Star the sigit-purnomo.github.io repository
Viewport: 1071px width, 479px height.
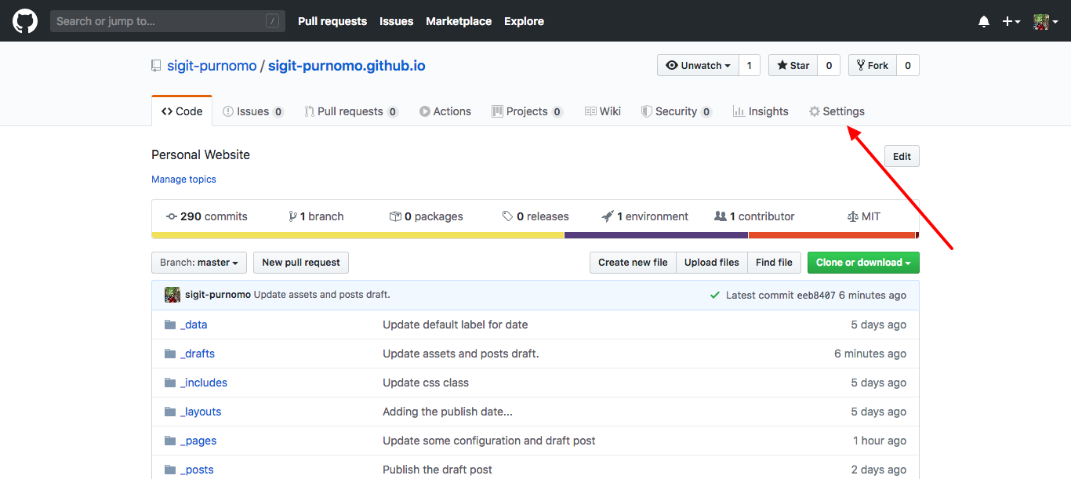(x=793, y=65)
